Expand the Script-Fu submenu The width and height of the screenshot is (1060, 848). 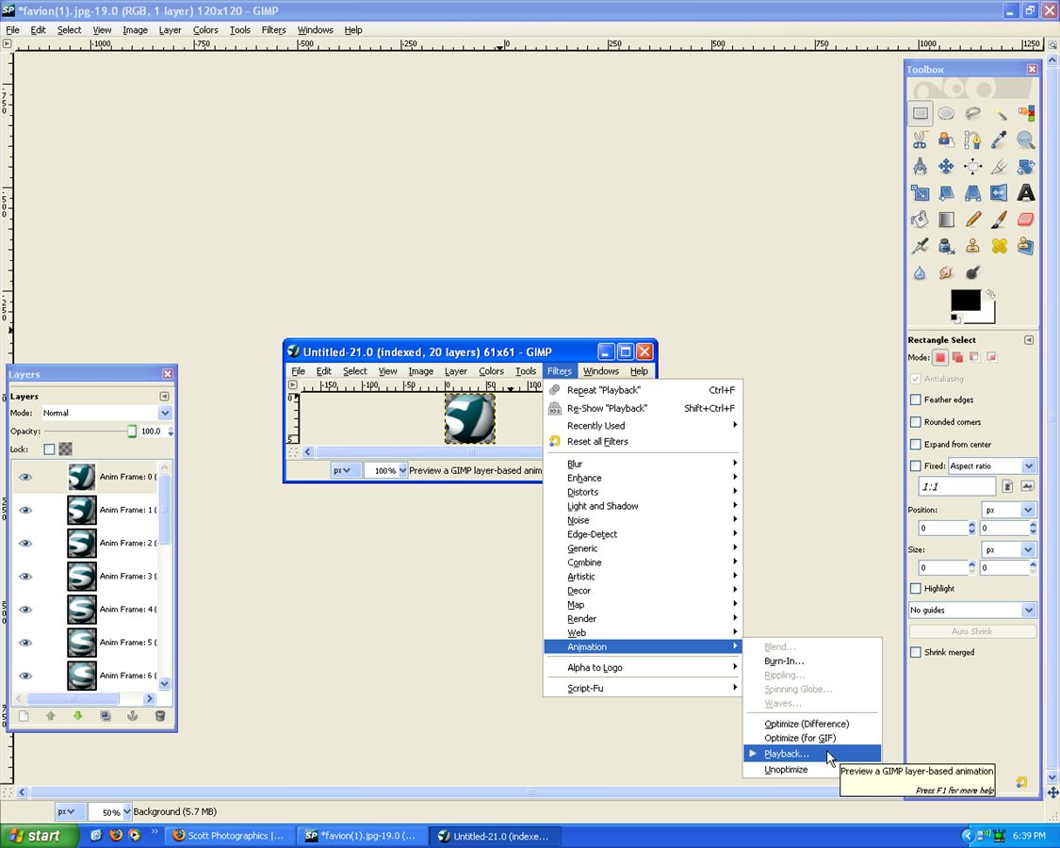pos(643,689)
